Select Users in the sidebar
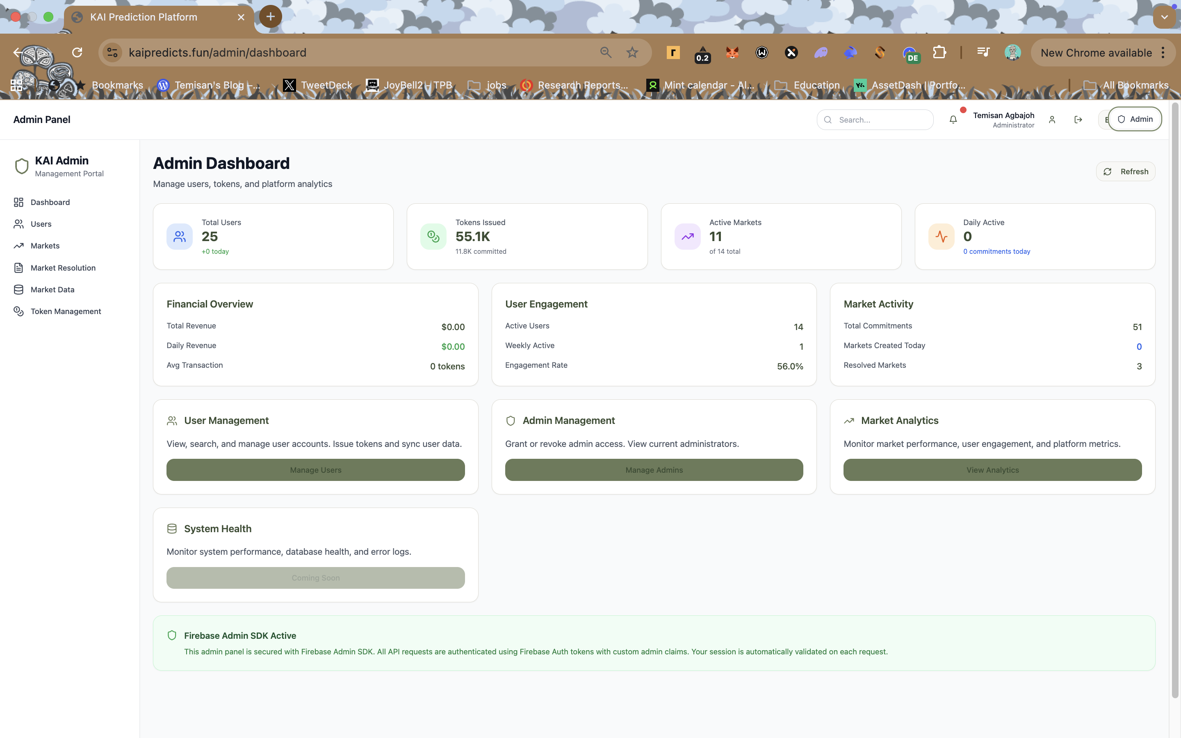Image resolution: width=1181 pixels, height=738 pixels. 41,224
